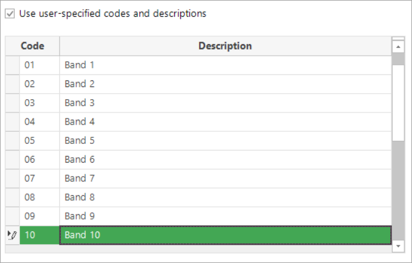Select the vertical scrollbar thumb
Screen dimensions: 412x263
398,103
